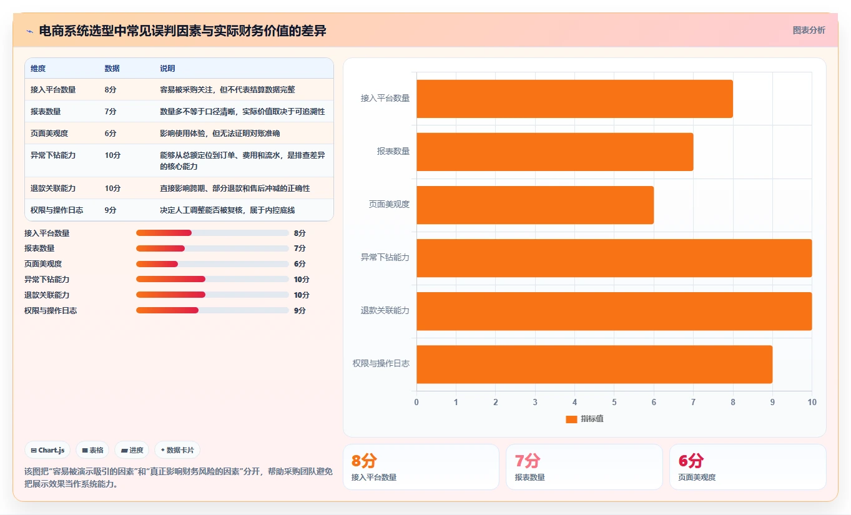Viewport: 851px width, 515px height.
Task: Click the Chart.js chip
Action: pos(47,450)
